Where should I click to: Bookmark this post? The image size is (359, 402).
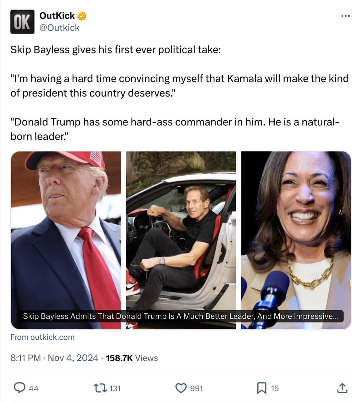[261, 388]
